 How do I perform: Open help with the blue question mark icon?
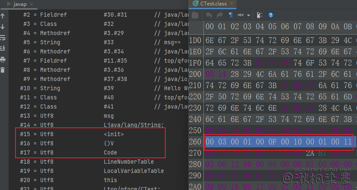point(271,15)
